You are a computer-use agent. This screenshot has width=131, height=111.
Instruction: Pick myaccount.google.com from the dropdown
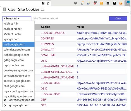point(18,91)
